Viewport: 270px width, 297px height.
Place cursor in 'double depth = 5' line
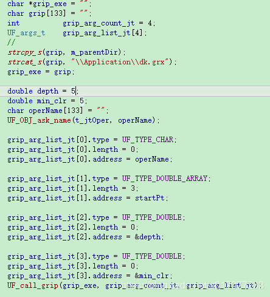tap(43, 91)
